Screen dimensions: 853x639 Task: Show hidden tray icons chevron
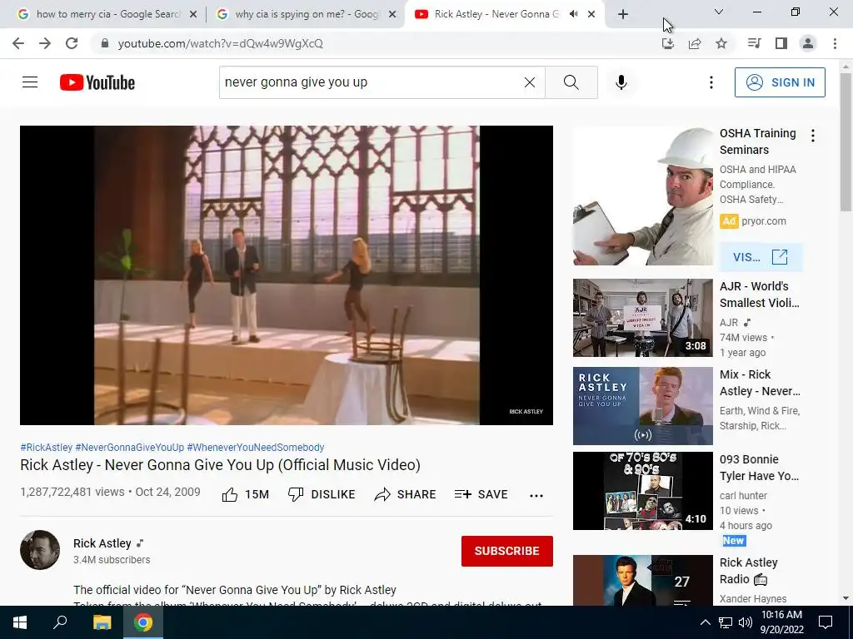705,622
